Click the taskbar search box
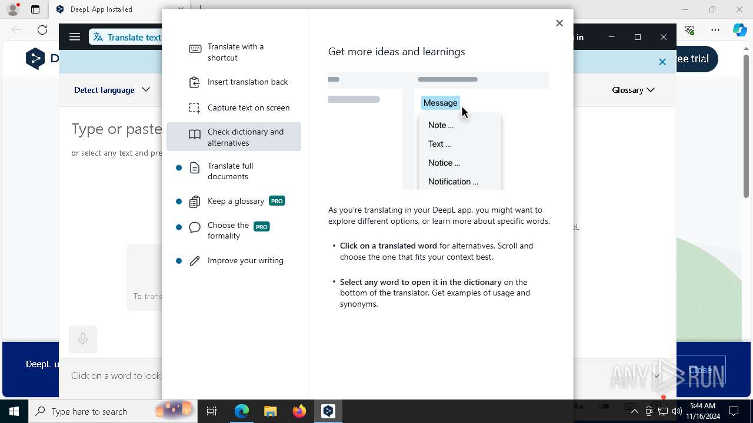The width and height of the screenshot is (753, 423). [x=113, y=411]
